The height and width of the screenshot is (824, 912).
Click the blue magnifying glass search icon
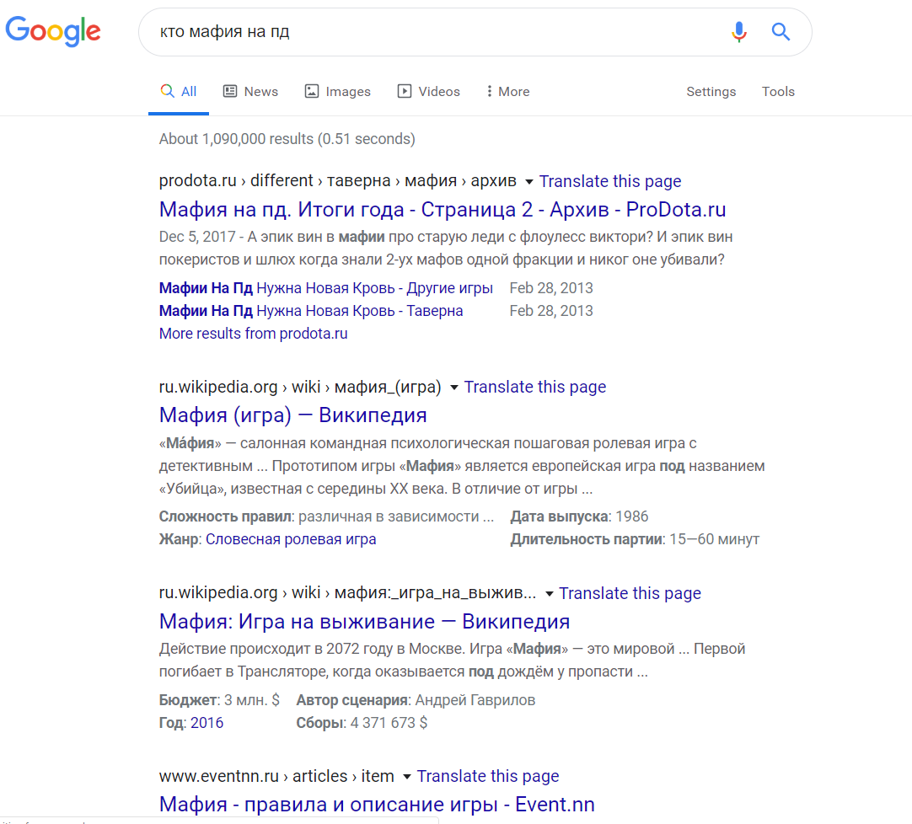(780, 31)
